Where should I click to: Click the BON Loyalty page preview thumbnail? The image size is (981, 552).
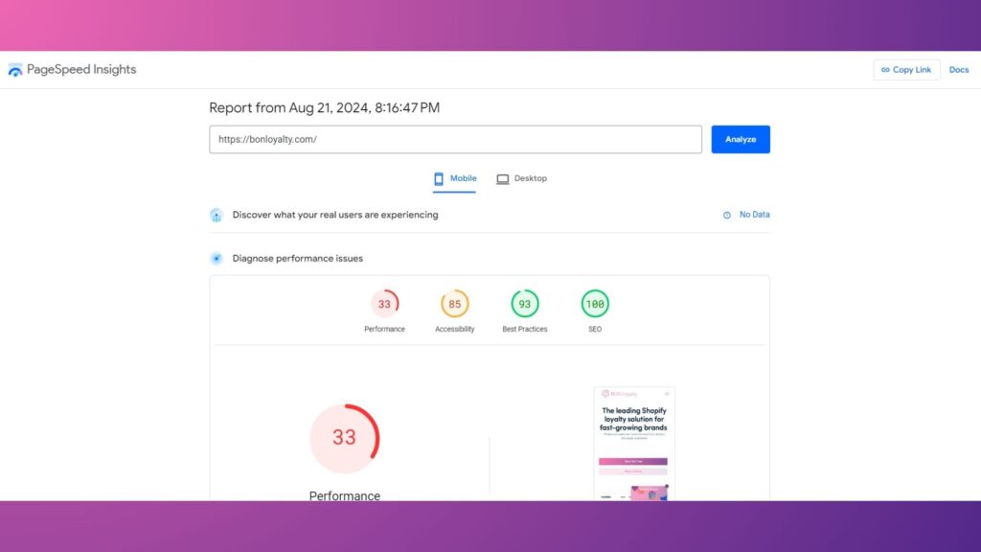coord(634,441)
